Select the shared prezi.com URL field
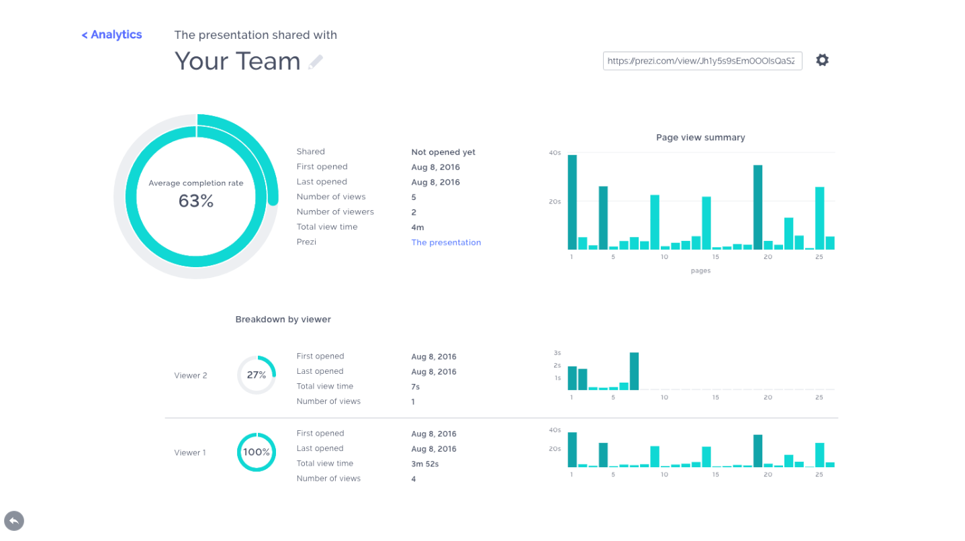 tap(702, 61)
